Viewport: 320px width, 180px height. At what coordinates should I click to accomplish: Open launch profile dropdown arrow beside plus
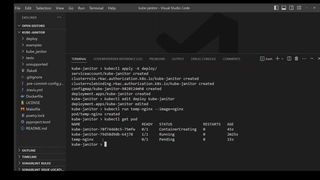(282, 59)
